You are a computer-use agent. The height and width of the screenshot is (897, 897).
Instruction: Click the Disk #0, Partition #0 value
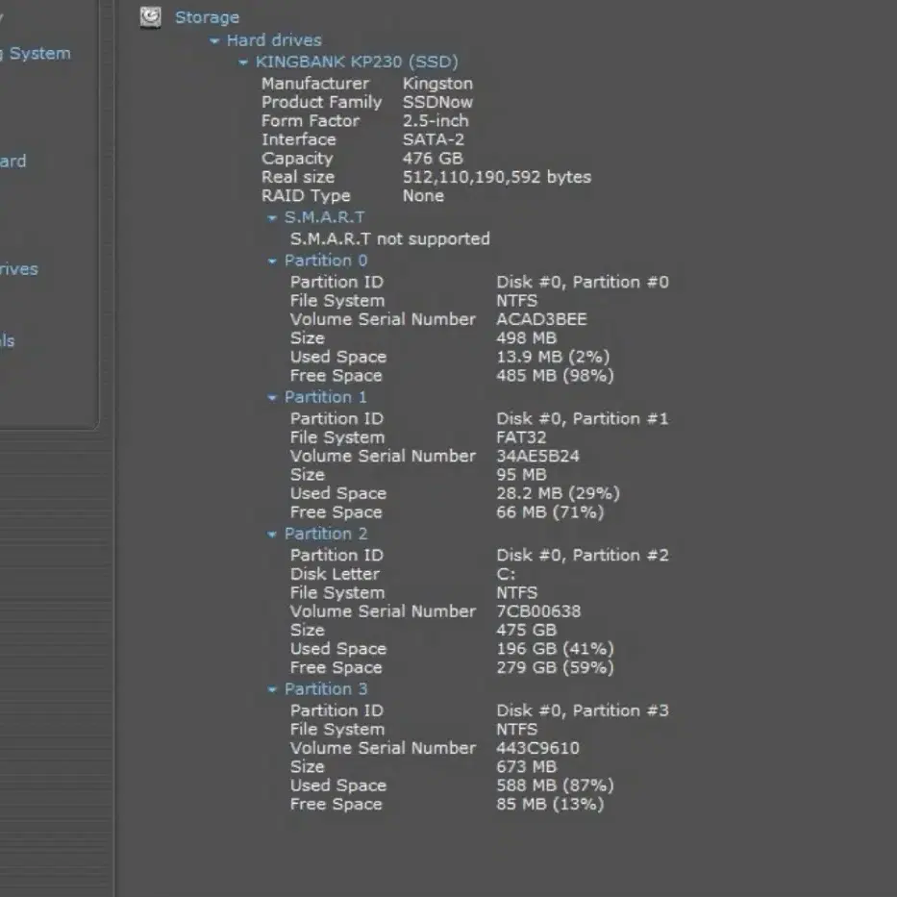pos(583,282)
